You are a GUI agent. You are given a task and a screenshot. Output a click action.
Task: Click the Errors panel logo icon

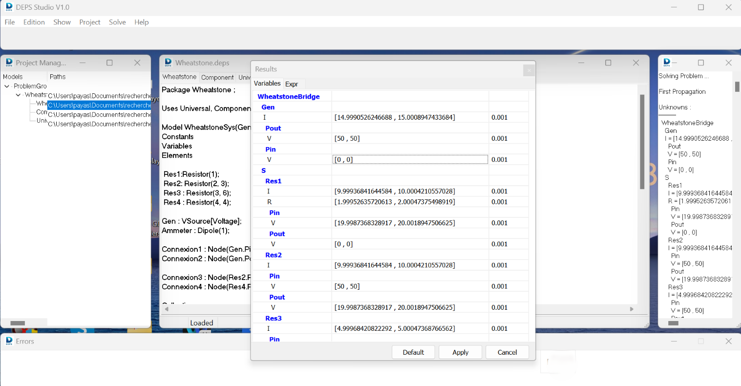pyautogui.click(x=9, y=341)
